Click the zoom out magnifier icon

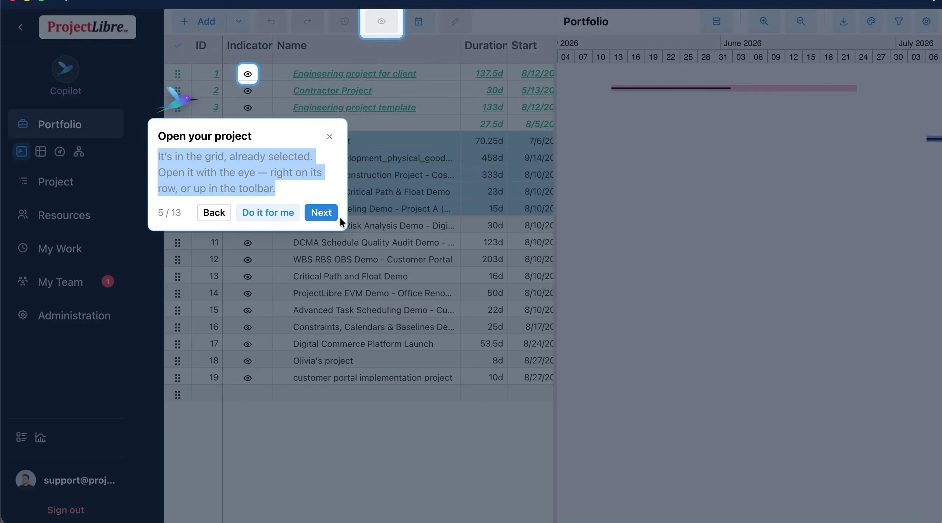click(801, 21)
